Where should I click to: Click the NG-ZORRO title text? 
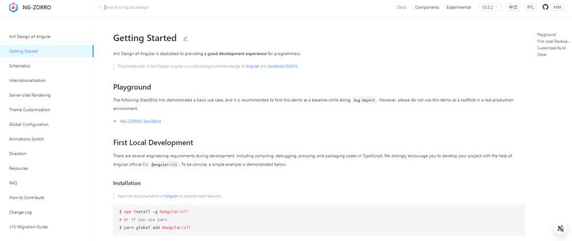pos(37,7)
